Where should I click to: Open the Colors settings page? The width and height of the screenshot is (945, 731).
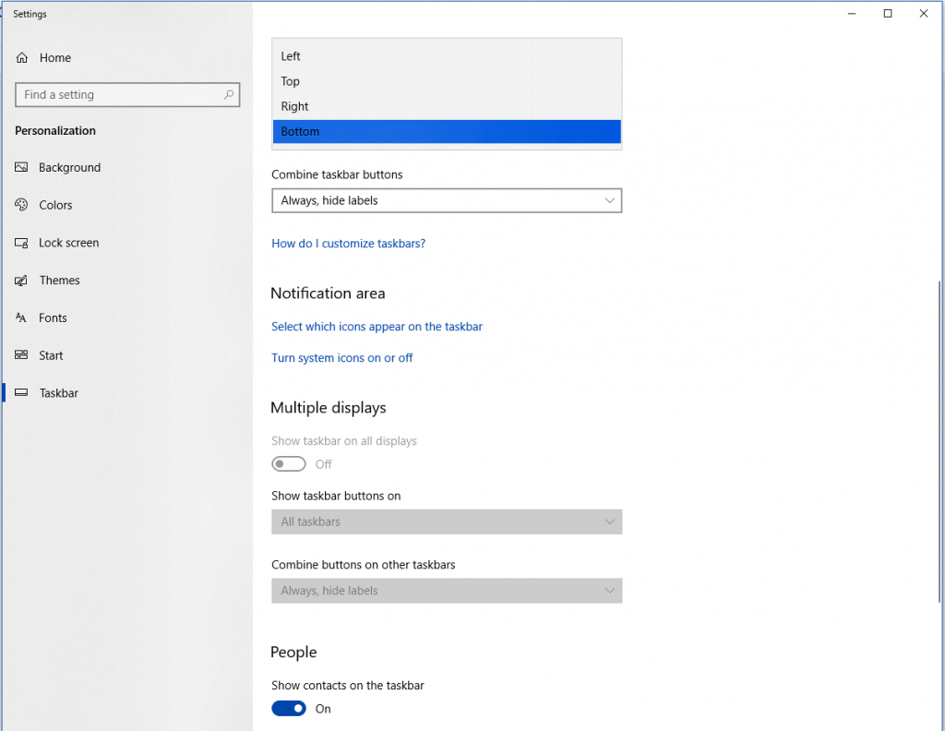click(55, 205)
